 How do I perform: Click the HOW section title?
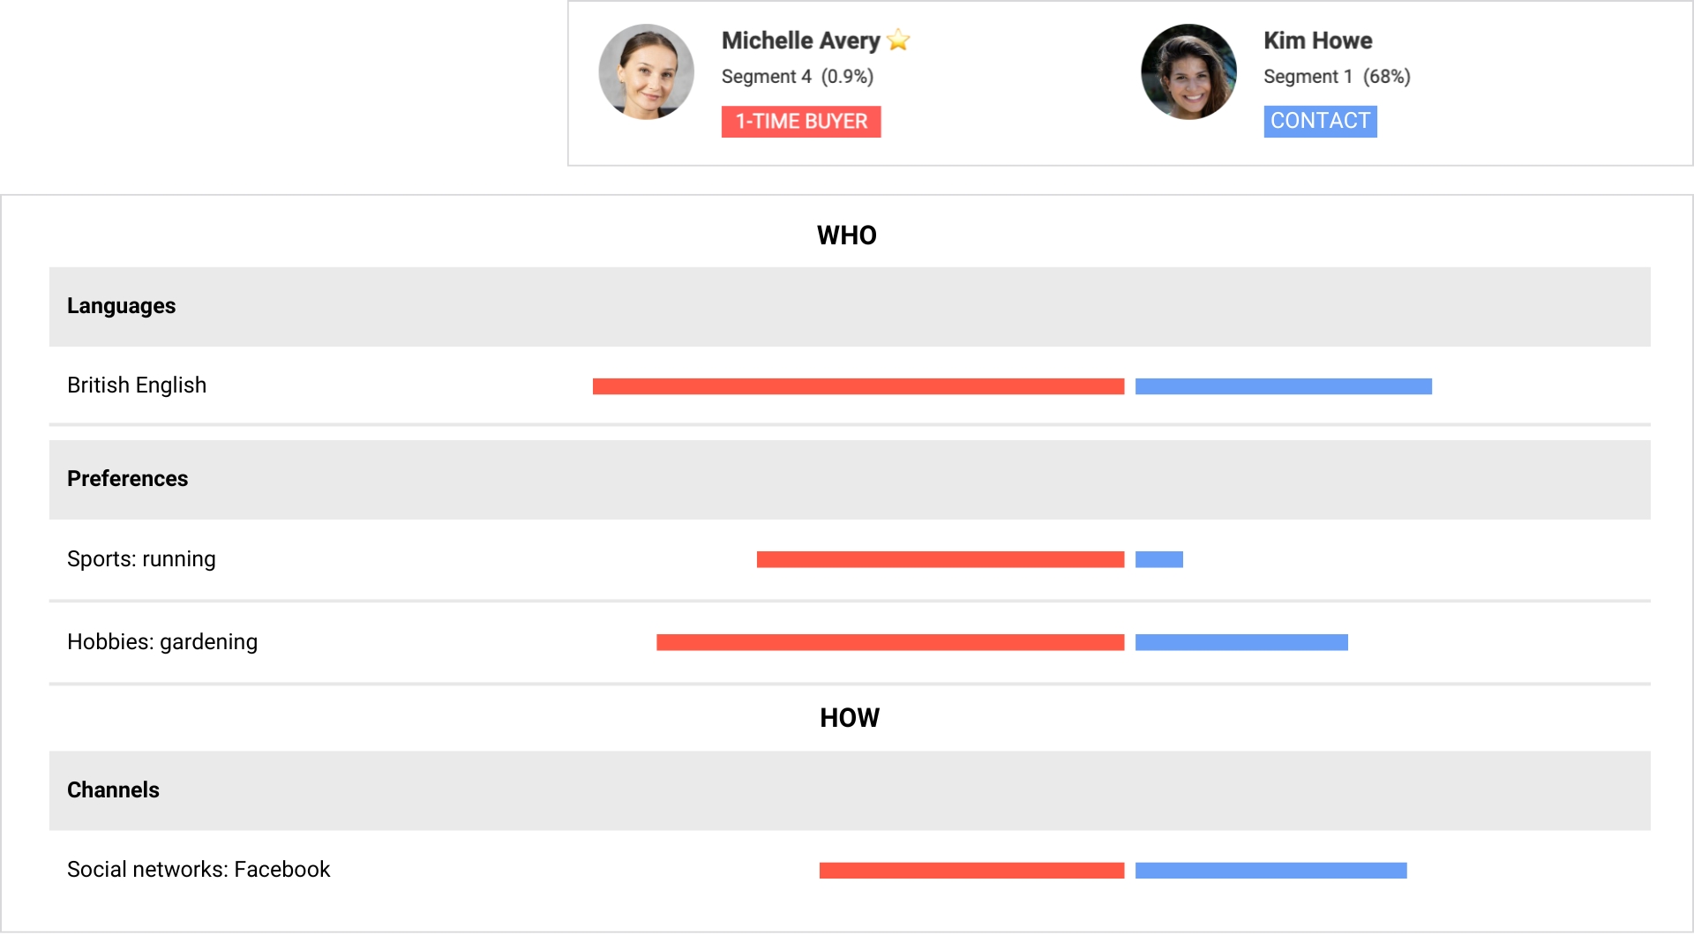849,718
